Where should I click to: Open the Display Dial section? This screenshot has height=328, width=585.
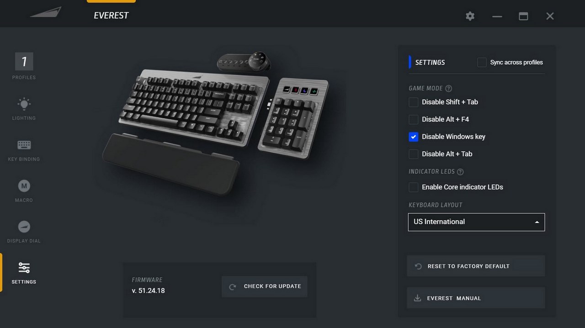tap(24, 232)
